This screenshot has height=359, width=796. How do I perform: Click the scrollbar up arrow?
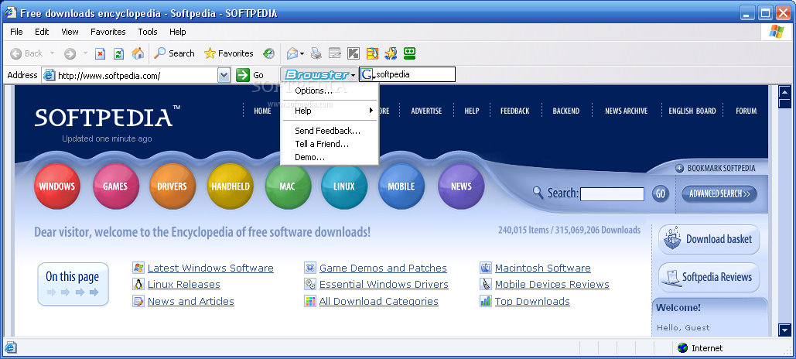coord(785,92)
